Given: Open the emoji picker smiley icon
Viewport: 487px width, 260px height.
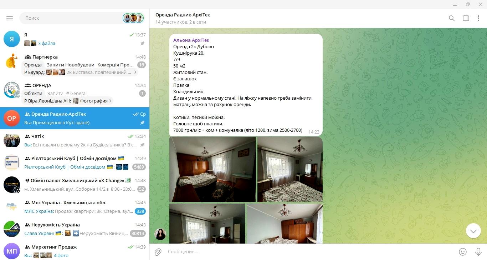Looking at the screenshot, I should [463, 252].
